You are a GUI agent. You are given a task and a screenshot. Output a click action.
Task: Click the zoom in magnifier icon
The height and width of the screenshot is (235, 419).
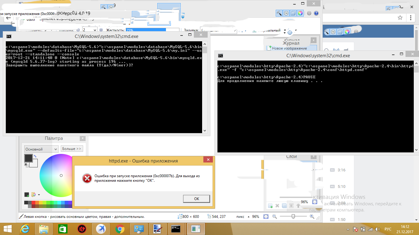(312, 216)
